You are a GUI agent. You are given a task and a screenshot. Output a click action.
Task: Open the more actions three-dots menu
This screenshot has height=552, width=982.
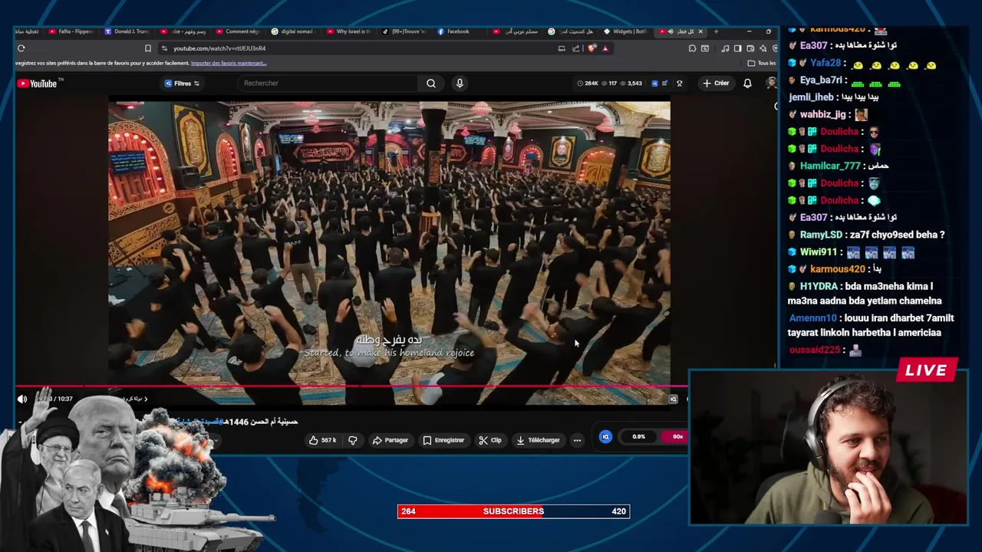(x=577, y=440)
